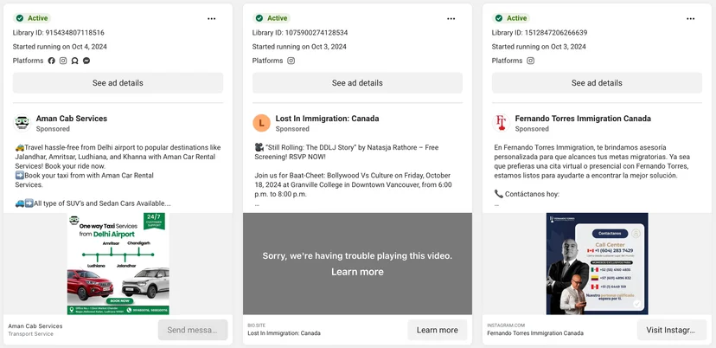See ad details for Aman Cab Services ad
This screenshot has width=716, height=348.
[118, 83]
